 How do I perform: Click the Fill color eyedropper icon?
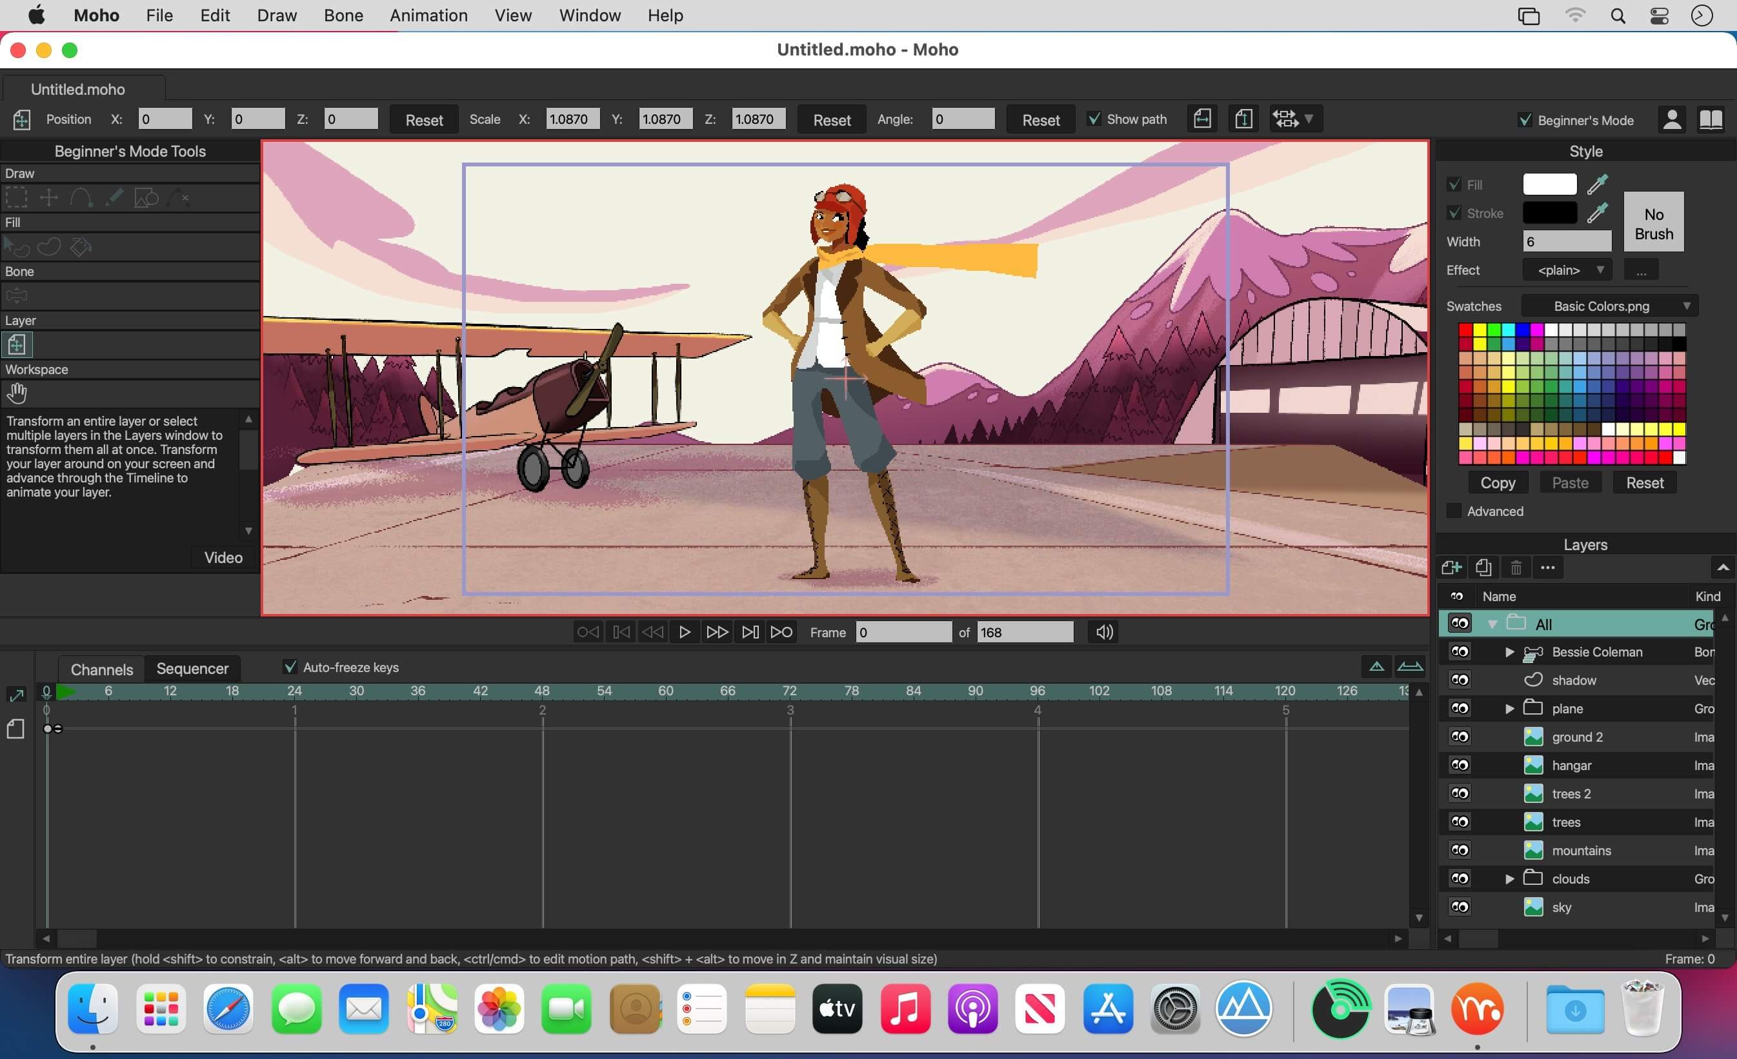tap(1598, 184)
